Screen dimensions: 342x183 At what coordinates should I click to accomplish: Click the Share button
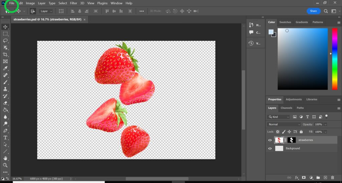point(313,11)
